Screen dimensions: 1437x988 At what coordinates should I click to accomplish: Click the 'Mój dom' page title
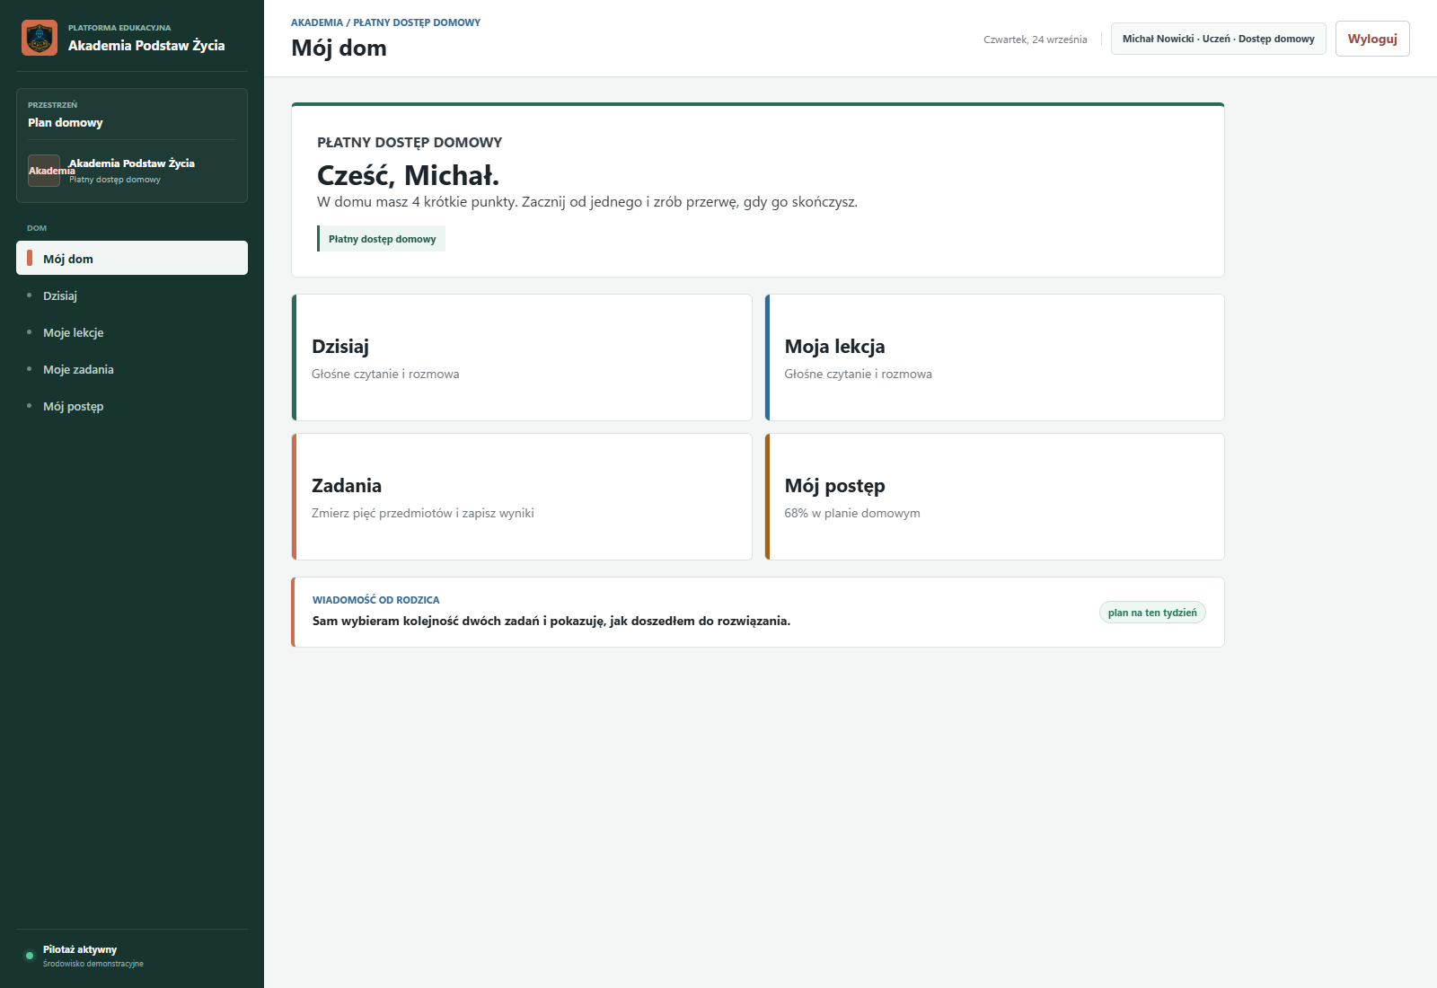coord(339,49)
